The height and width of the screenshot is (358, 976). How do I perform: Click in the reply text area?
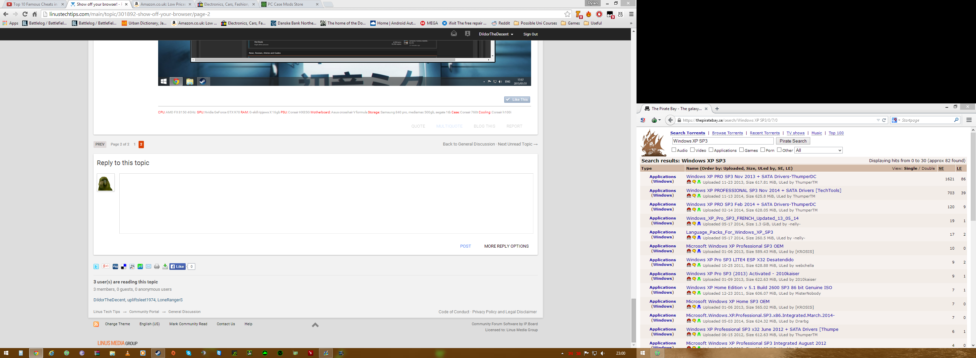pyautogui.click(x=326, y=204)
